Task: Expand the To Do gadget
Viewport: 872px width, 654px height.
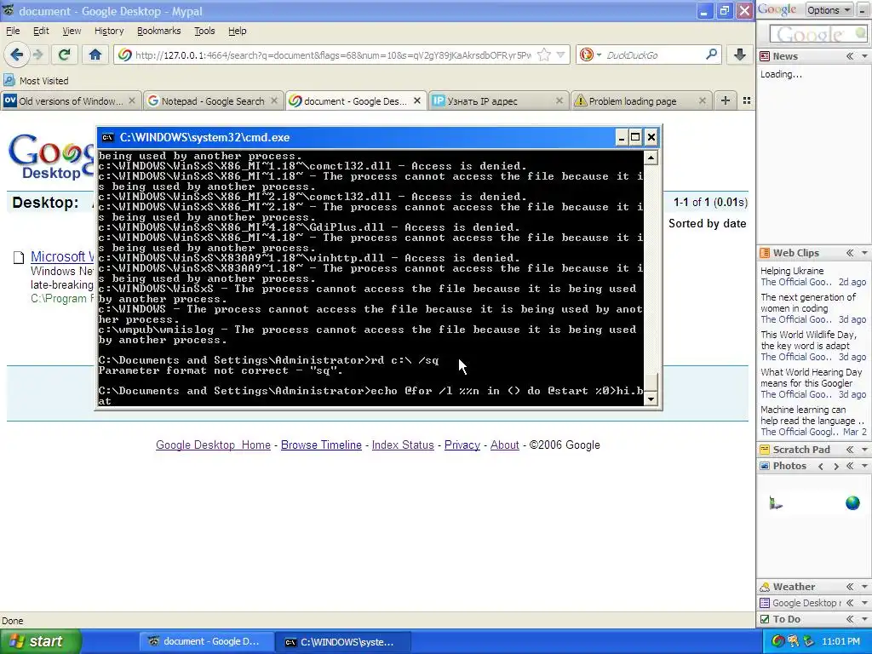Action: (x=850, y=619)
